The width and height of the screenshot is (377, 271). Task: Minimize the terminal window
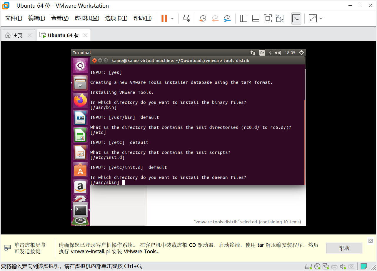pyautogui.click(x=100, y=60)
